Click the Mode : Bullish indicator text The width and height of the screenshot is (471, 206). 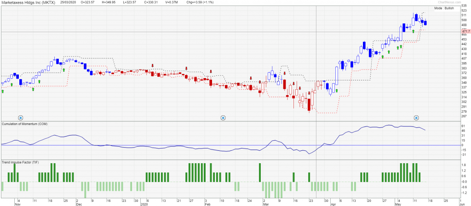tap(444, 8)
